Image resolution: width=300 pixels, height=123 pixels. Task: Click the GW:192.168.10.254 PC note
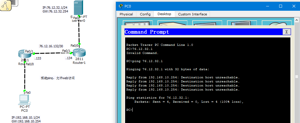pos(26,121)
